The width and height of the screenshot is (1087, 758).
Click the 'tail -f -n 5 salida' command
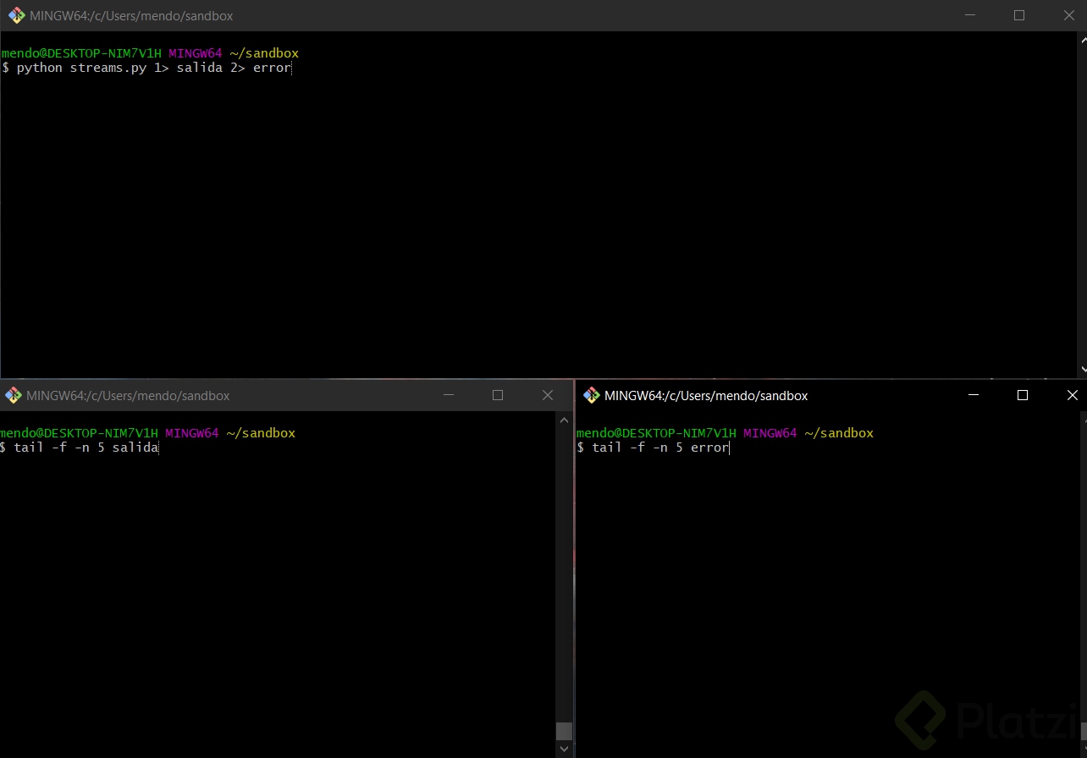[x=86, y=448]
